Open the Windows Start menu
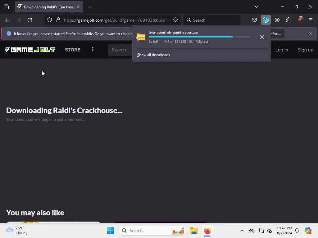318x238 pixels. [111, 231]
